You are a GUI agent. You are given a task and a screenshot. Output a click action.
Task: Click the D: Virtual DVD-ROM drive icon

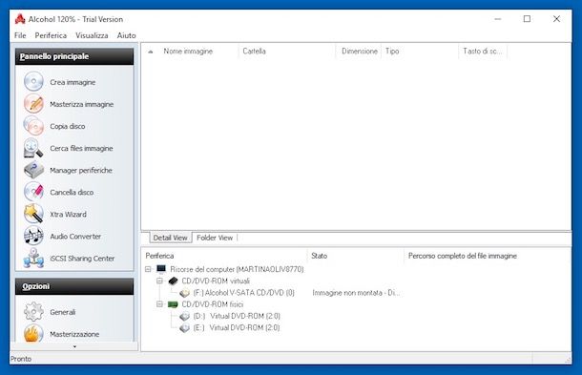pos(184,317)
